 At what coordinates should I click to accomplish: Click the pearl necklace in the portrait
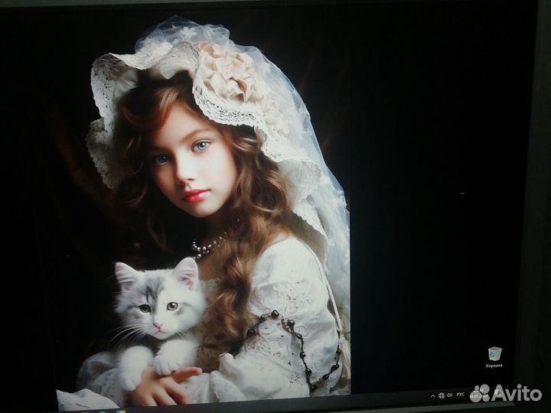(x=205, y=247)
